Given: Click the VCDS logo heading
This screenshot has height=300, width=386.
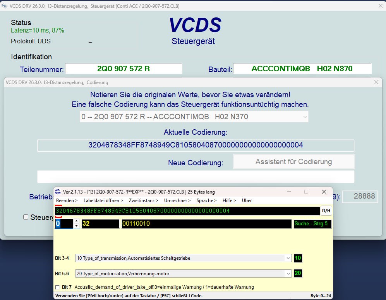Looking at the screenshot, I should coord(195,25).
